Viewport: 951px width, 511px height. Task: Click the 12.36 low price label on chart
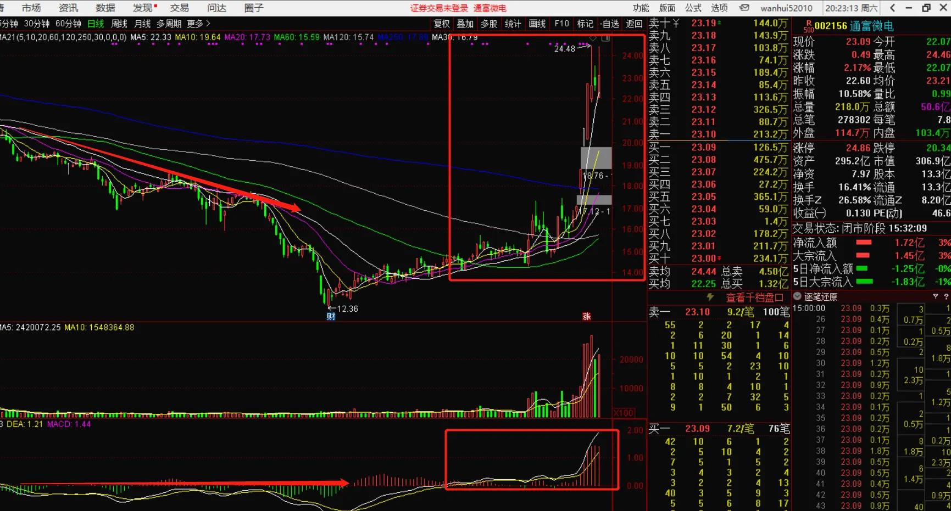pyautogui.click(x=347, y=309)
